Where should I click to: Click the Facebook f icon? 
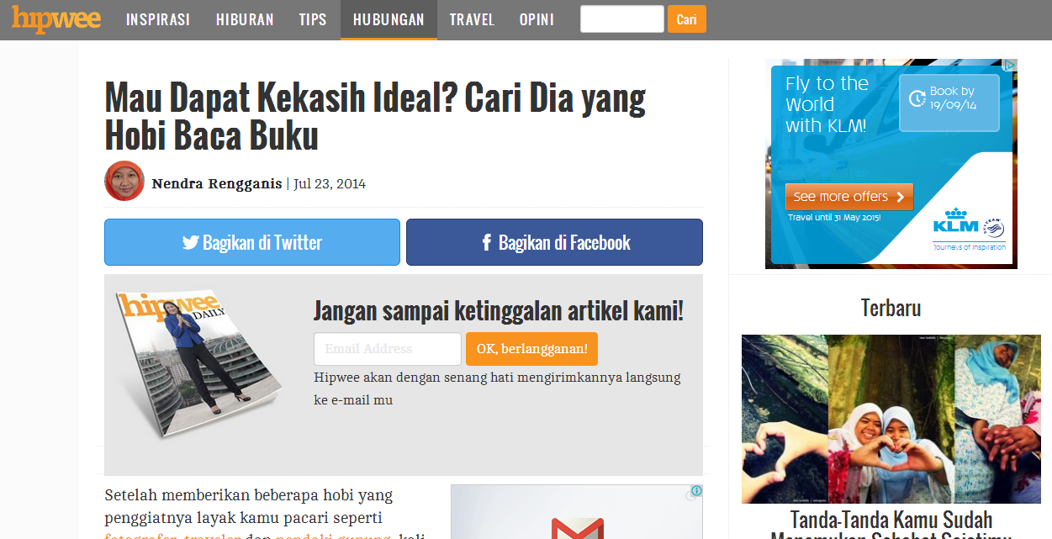[x=487, y=243]
